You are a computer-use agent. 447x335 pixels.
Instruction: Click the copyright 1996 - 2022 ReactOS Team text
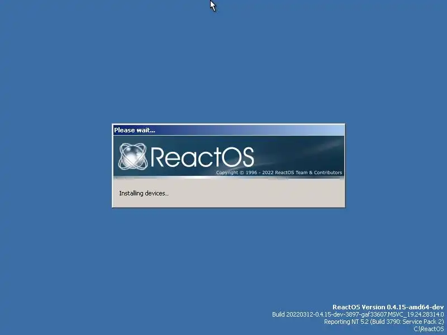(x=279, y=173)
